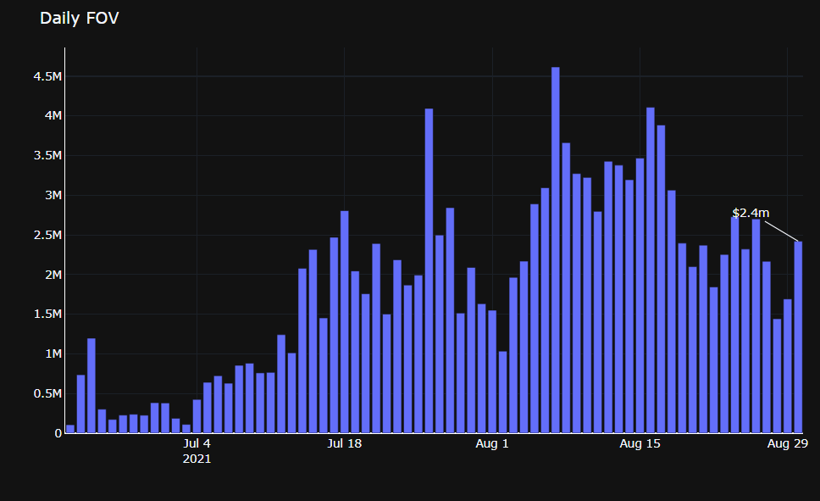
Task: Select the third bar reaching about 1.2M
Action: (x=91, y=386)
